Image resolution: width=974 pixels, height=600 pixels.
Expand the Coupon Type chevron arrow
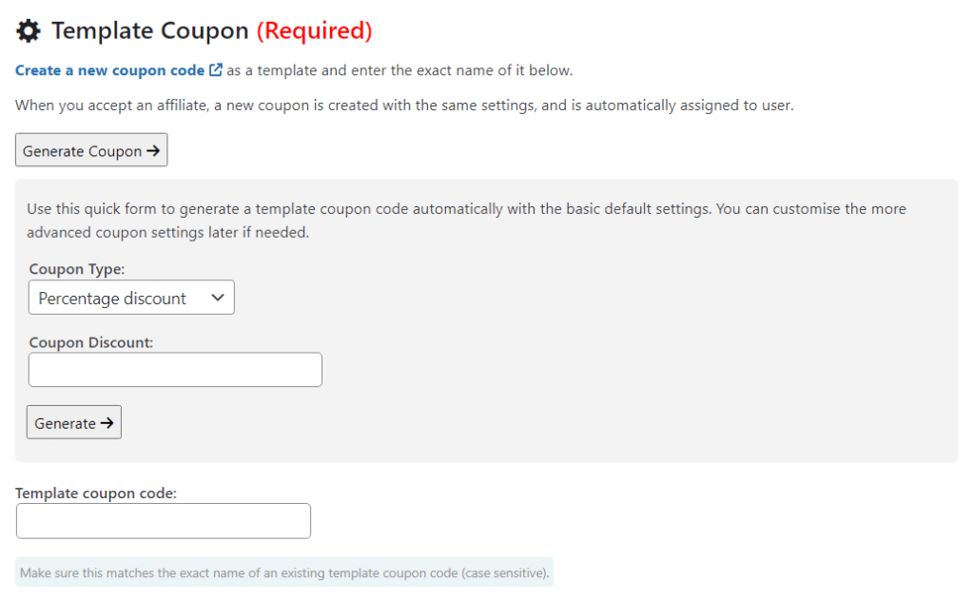coord(218,298)
